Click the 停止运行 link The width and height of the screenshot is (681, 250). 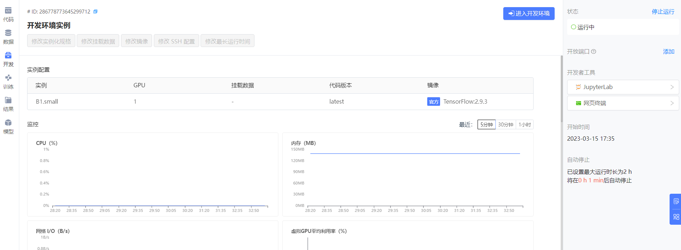(x=663, y=12)
